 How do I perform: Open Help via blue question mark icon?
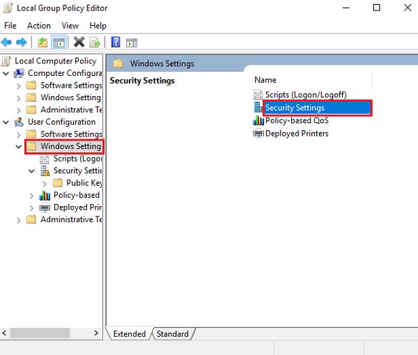click(x=116, y=42)
